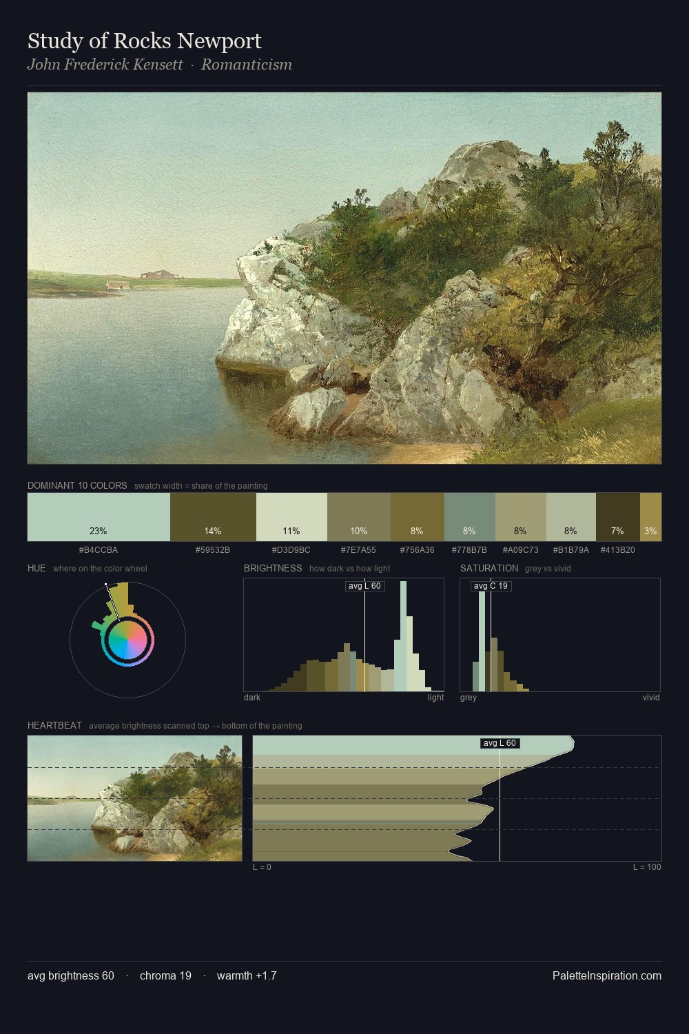Click the 11% share label

(x=291, y=531)
